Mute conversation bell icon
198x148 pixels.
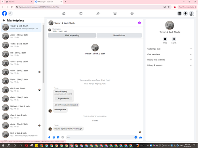[165, 39]
